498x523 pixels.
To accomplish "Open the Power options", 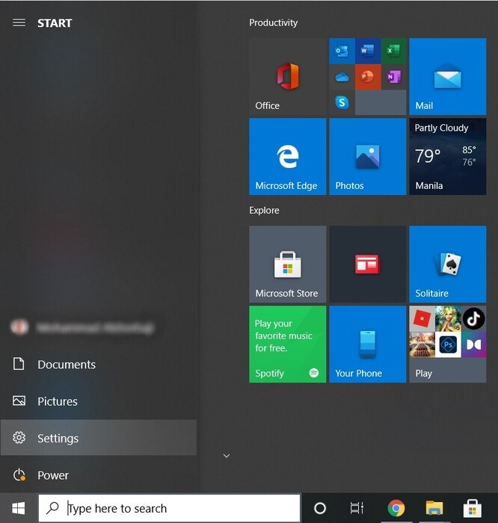I will (98, 475).
